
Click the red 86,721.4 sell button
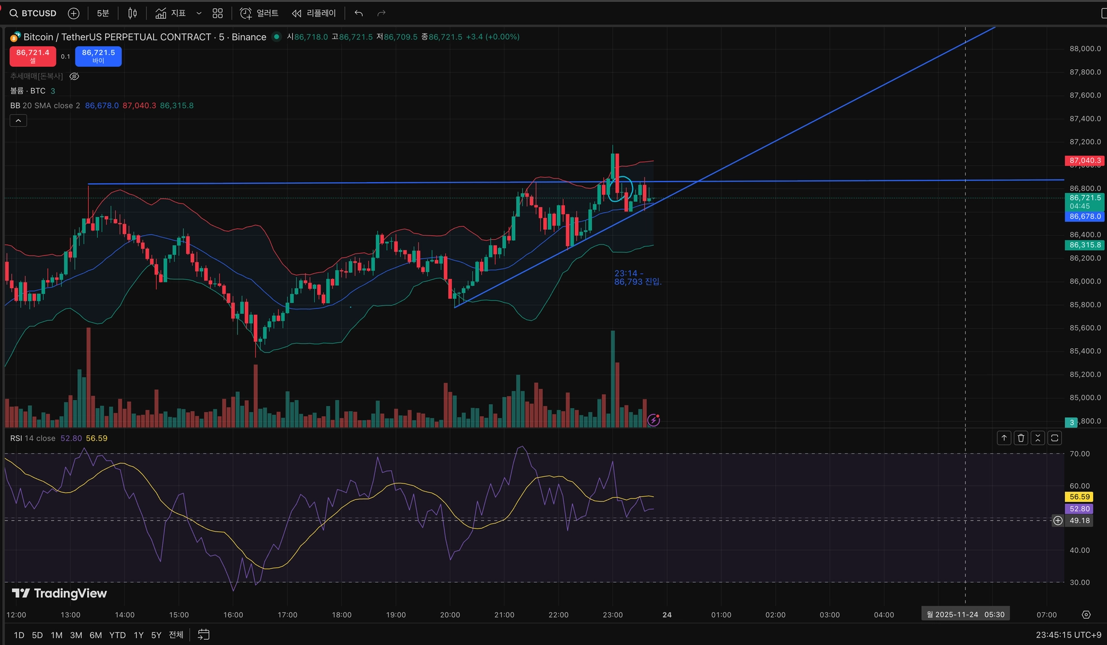point(33,56)
